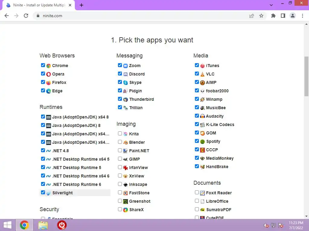Screen dimensions: 309x231
Task: Click the foobar2000 alien icon
Action: pos(202,91)
